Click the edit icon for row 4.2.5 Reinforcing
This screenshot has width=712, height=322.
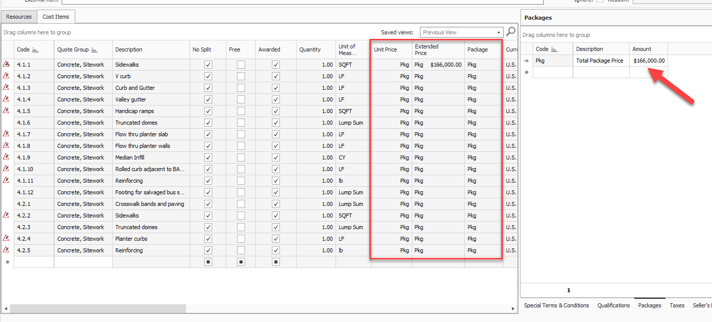[7, 250]
